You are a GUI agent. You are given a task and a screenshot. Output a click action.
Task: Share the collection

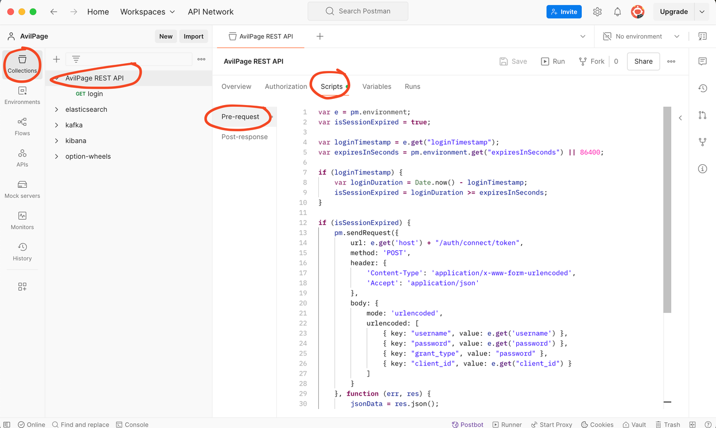tap(643, 61)
